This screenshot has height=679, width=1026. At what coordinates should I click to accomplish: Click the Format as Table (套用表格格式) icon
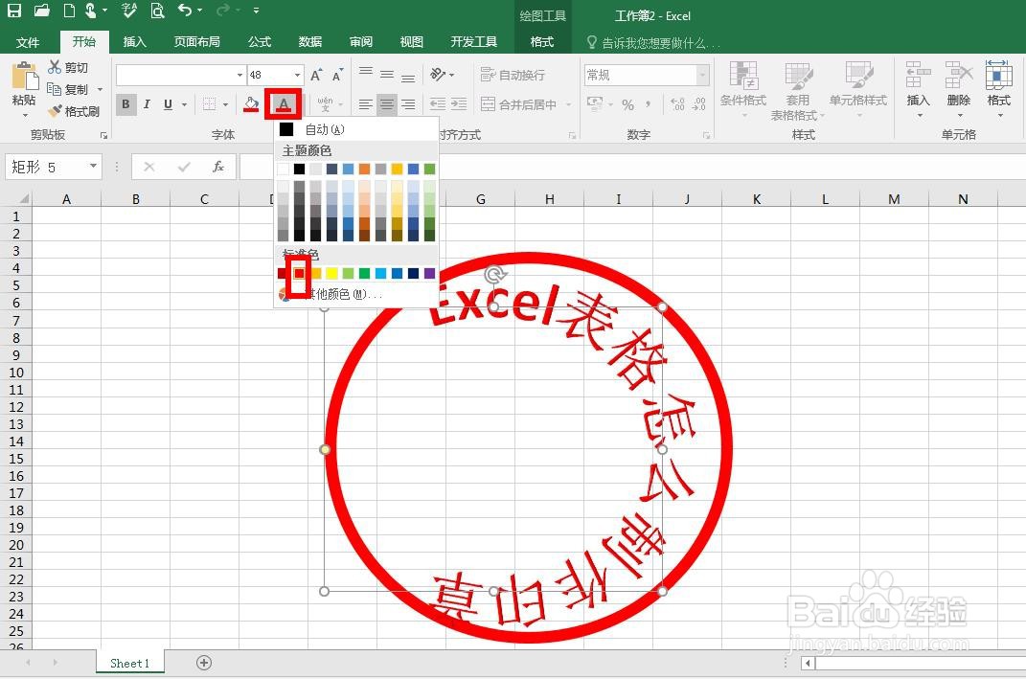pyautogui.click(x=798, y=76)
